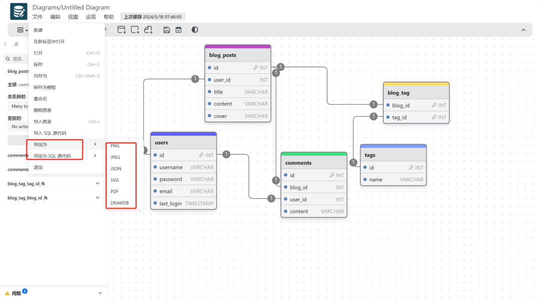
Task: Click the key icon on tags id
Action: (x=411, y=168)
